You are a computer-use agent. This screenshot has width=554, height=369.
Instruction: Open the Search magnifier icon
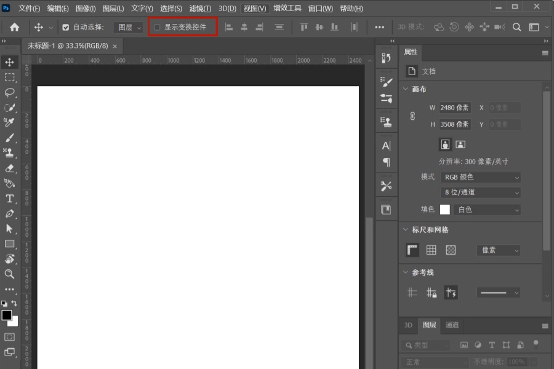click(516, 27)
